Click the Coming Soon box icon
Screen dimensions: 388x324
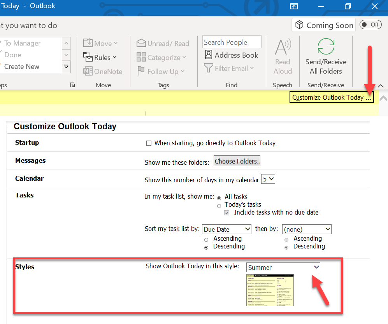pos(299,25)
